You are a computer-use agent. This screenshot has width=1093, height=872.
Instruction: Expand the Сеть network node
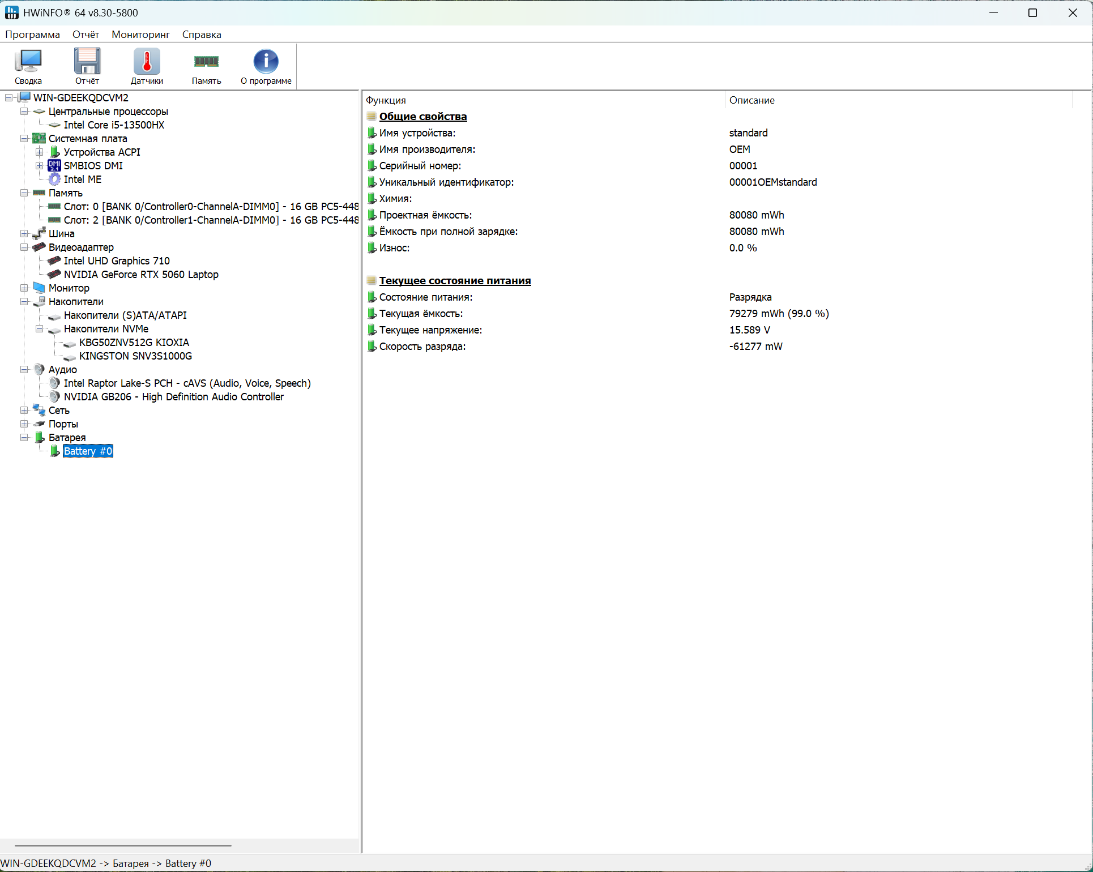(x=24, y=411)
